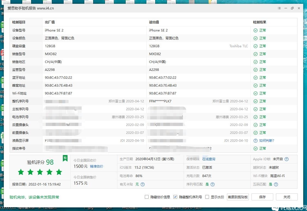Click the 验机完毕，该设备未发现异常 status message

tap(34, 197)
